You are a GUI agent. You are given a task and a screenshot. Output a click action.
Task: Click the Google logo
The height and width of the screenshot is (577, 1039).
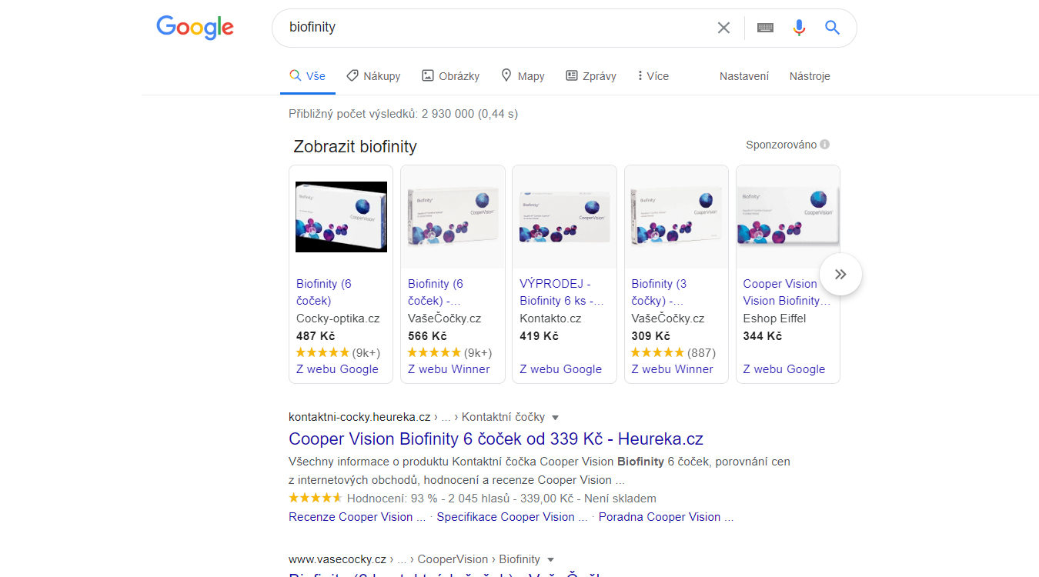click(x=195, y=28)
